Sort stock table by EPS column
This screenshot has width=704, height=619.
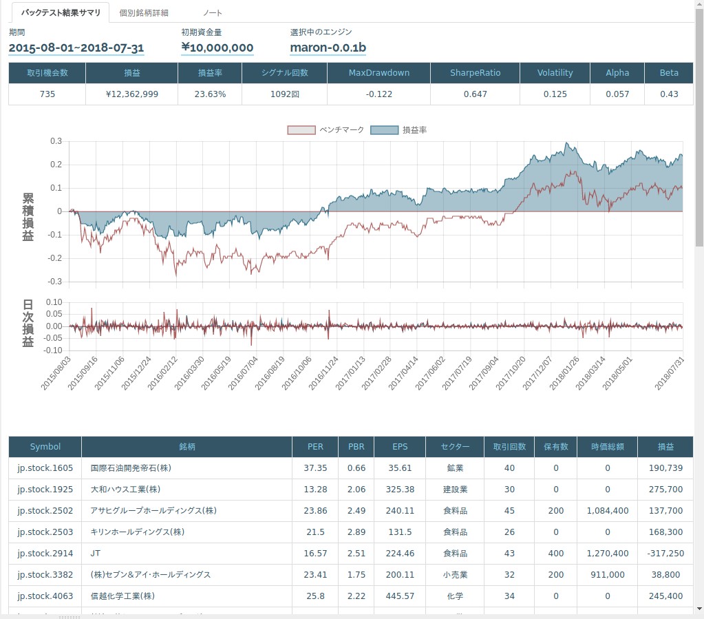(400, 446)
